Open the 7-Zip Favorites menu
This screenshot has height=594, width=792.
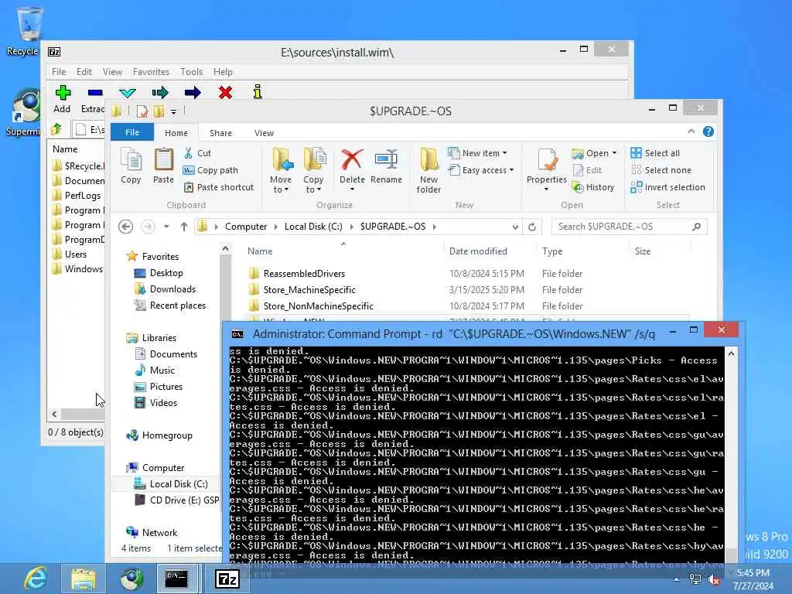pos(151,72)
